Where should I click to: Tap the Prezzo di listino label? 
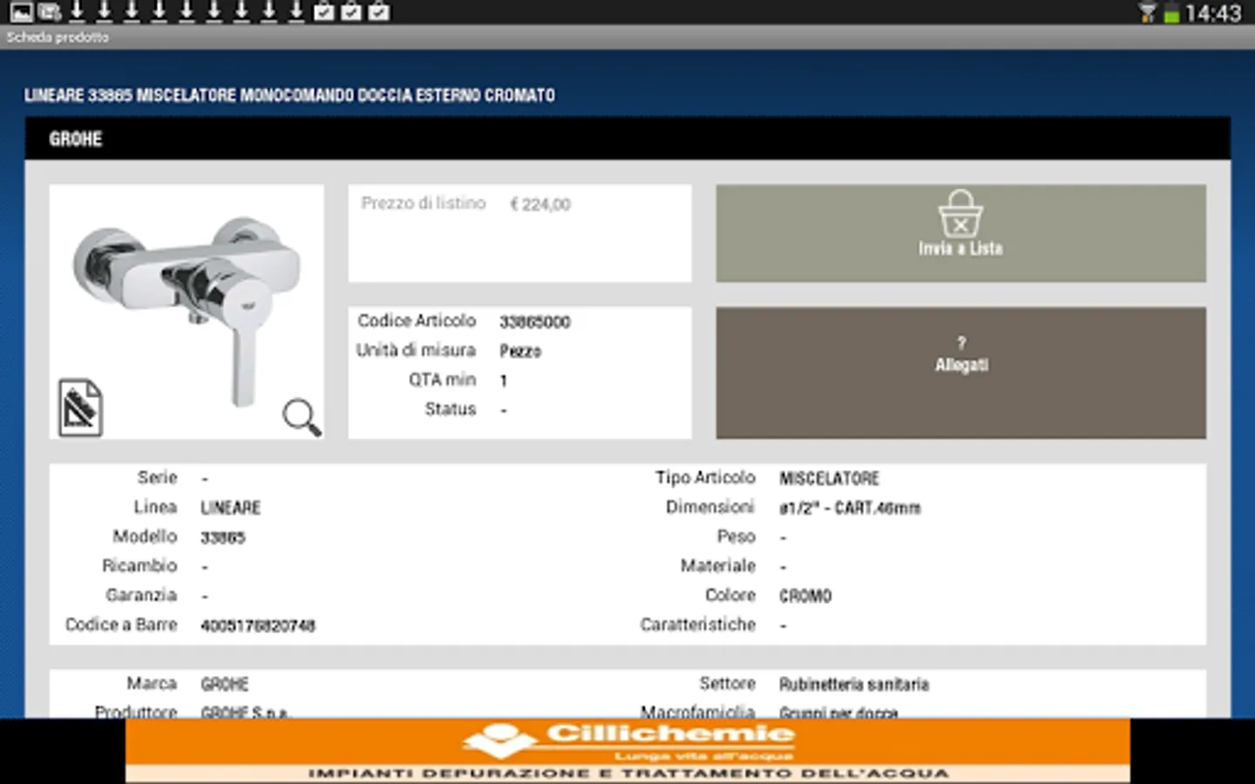tap(424, 203)
